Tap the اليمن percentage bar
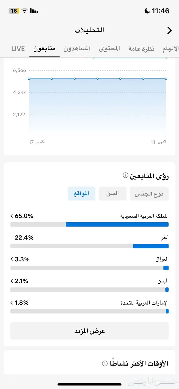The width and height of the screenshot is (179, 389). 89,289
